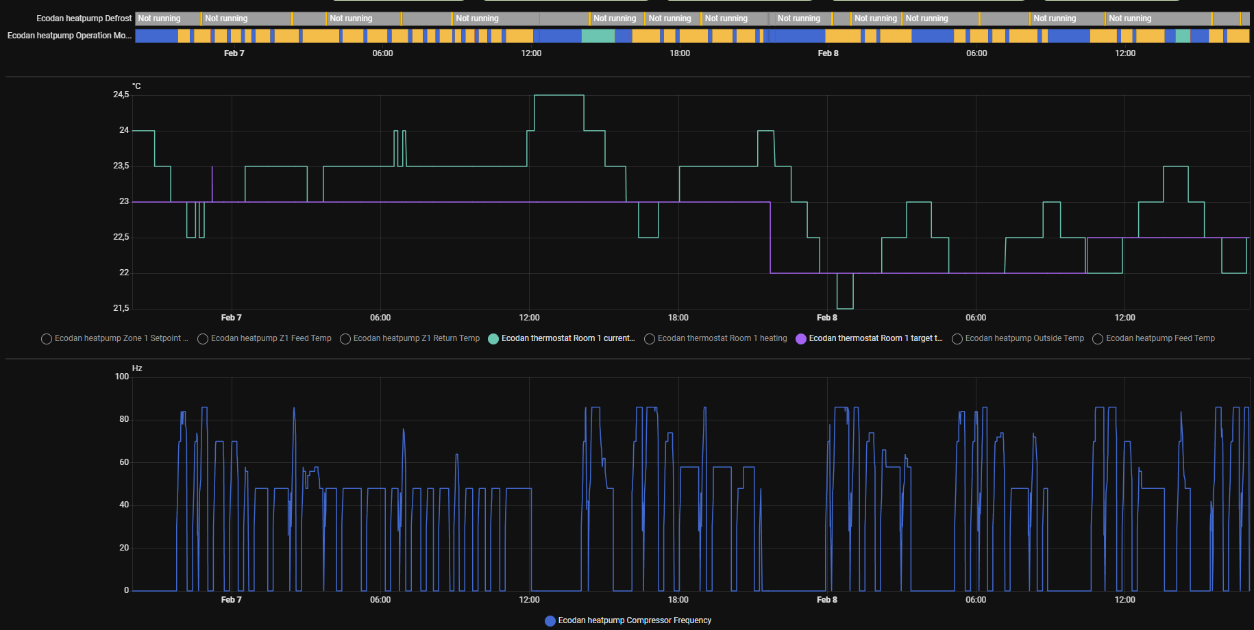Open the Ecodan heatpump Defrost row label

point(84,18)
